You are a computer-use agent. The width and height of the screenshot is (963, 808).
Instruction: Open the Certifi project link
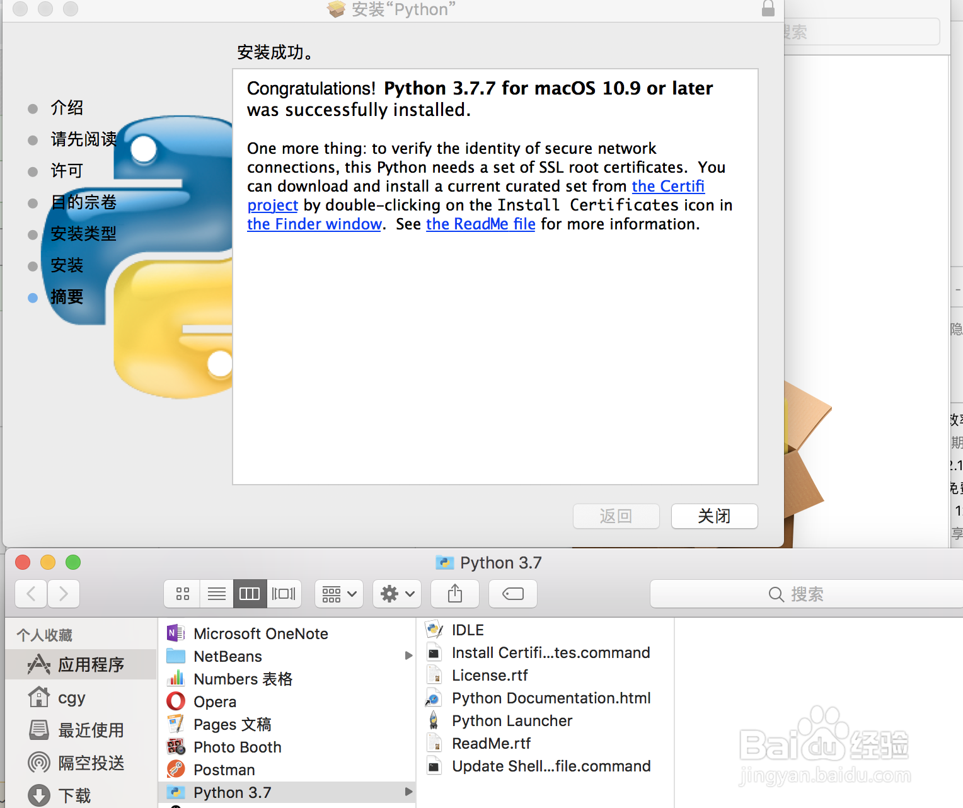click(668, 187)
